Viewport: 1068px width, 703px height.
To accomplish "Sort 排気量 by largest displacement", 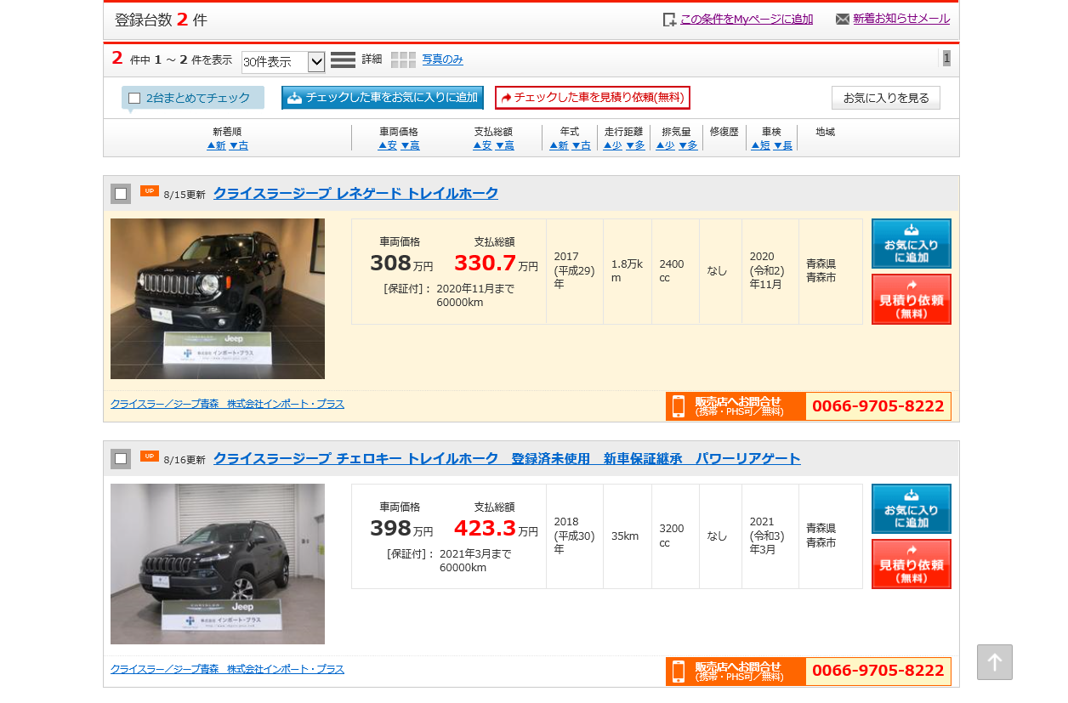I will [x=688, y=145].
